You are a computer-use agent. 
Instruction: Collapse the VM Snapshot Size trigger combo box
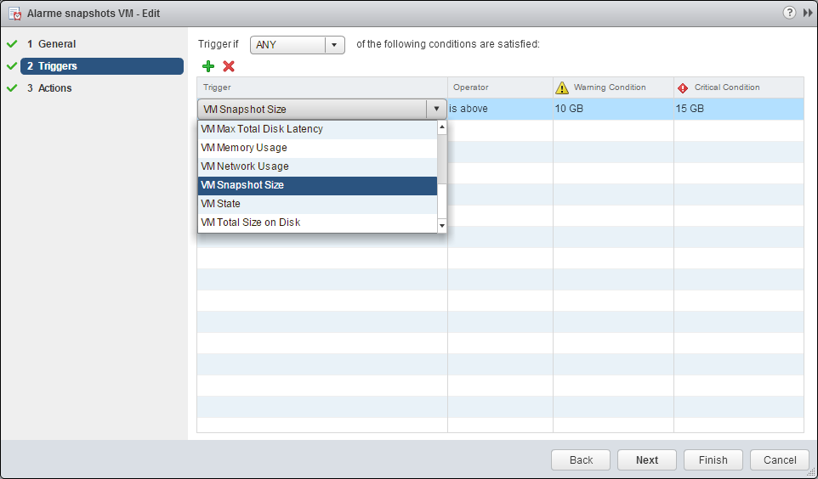(436, 109)
